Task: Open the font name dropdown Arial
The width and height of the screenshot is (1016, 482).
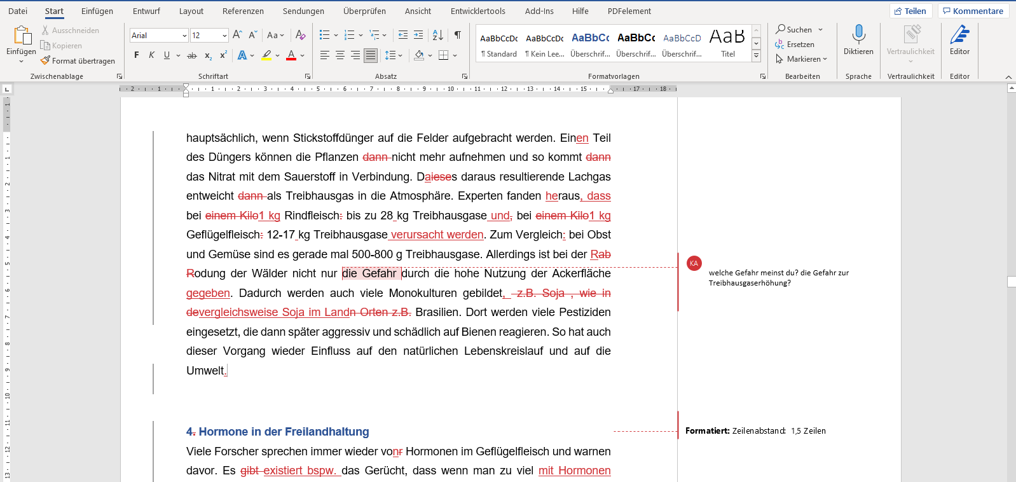Action: (x=184, y=36)
